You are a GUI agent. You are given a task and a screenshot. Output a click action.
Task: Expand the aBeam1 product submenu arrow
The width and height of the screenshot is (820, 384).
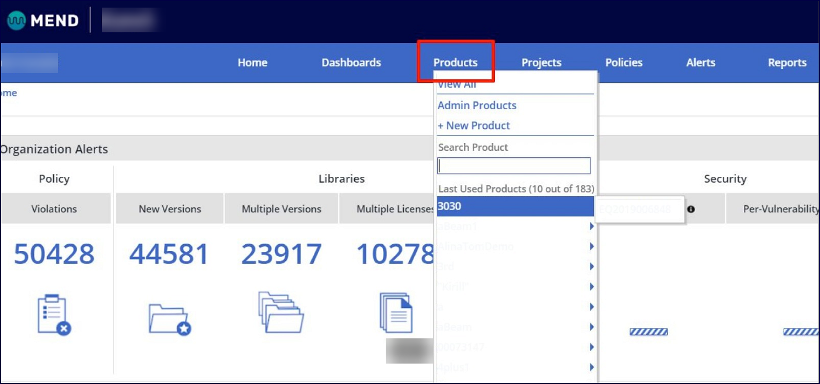pyautogui.click(x=591, y=226)
